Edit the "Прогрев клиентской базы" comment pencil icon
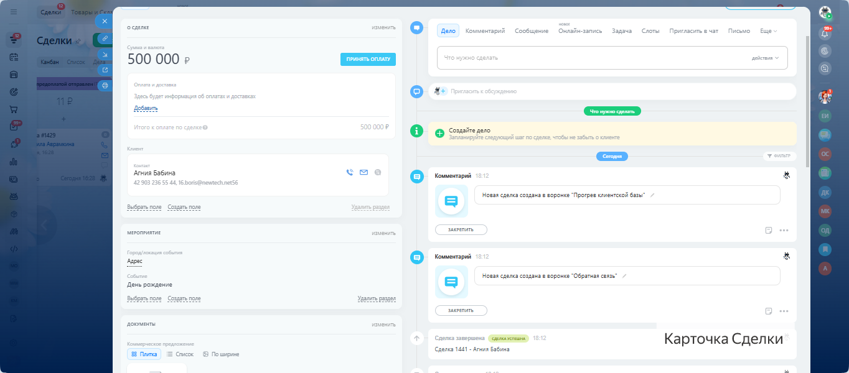 tap(652, 195)
